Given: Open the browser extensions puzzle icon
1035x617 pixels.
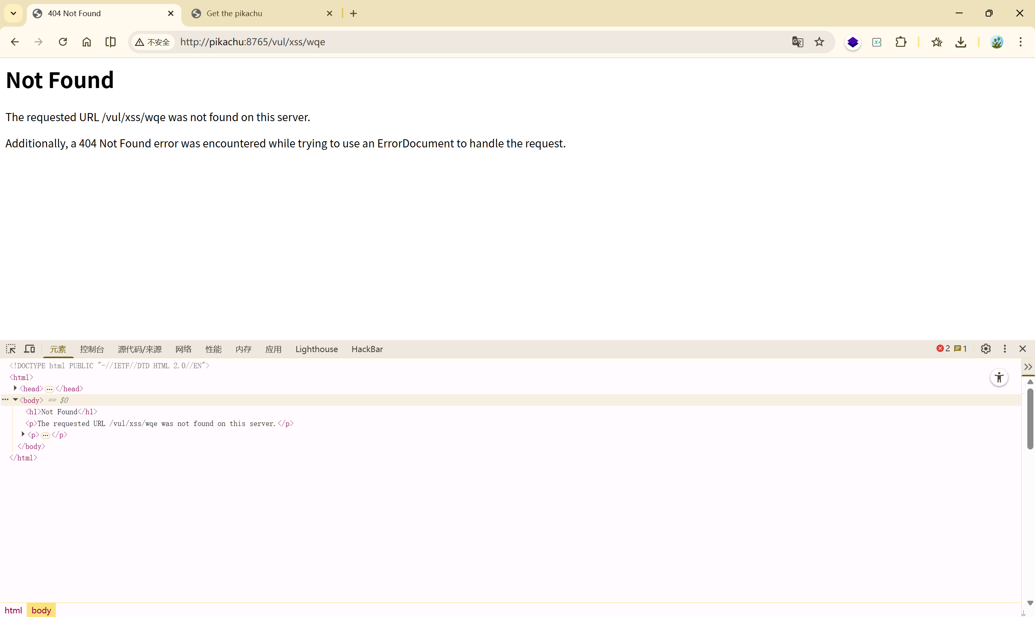Looking at the screenshot, I should [x=901, y=42].
